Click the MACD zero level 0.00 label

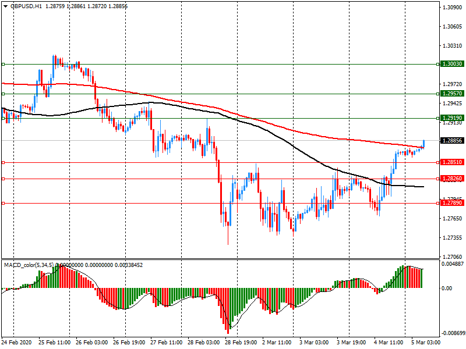click(x=447, y=288)
